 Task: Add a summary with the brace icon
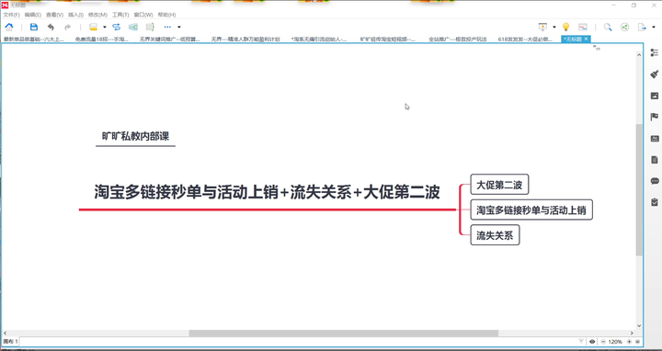pyautogui.click(x=150, y=27)
